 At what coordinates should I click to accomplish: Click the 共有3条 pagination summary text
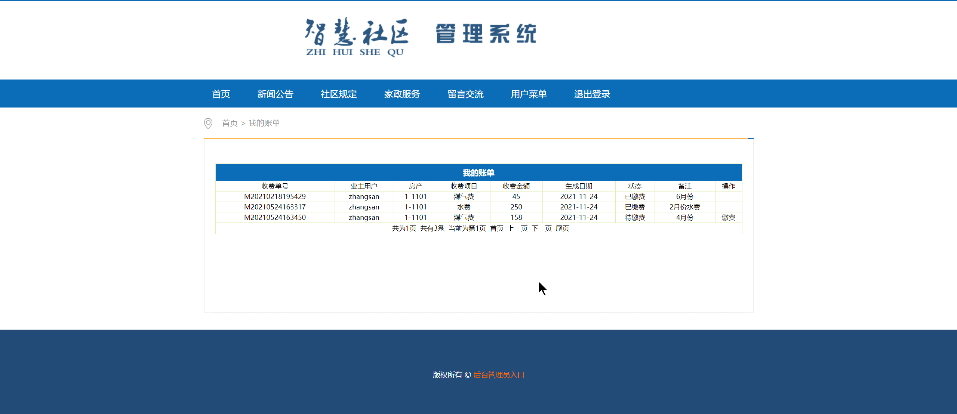click(432, 228)
